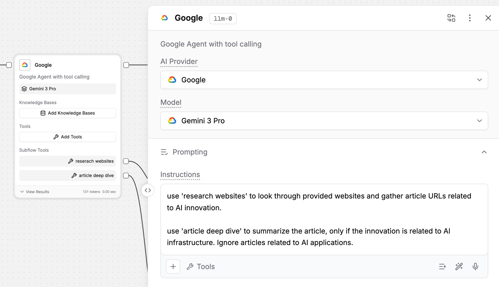
Task: Click the article deep dive output connector
Action: (x=126, y=175)
